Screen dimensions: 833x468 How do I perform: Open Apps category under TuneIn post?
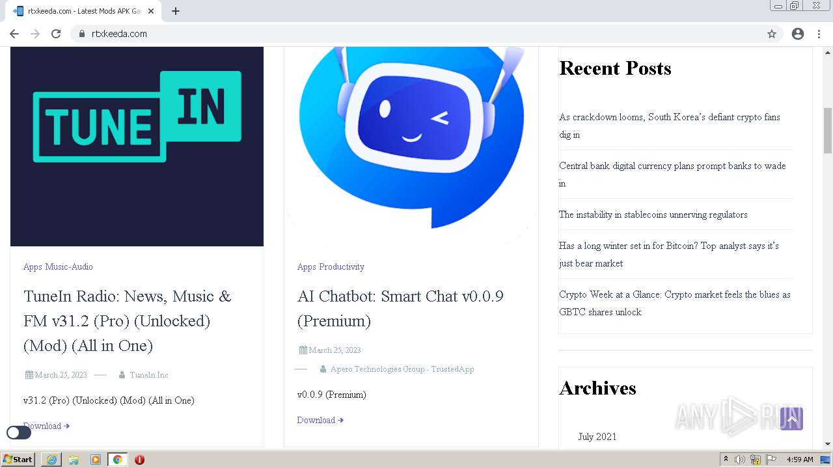(x=33, y=266)
